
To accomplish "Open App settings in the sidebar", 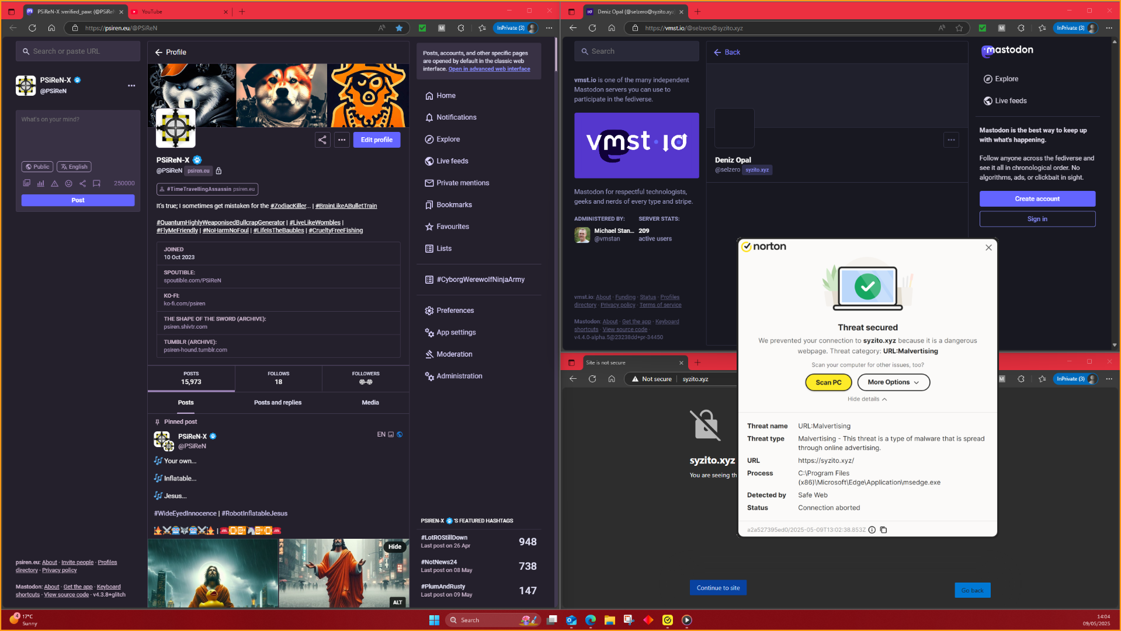I will pyautogui.click(x=450, y=333).
